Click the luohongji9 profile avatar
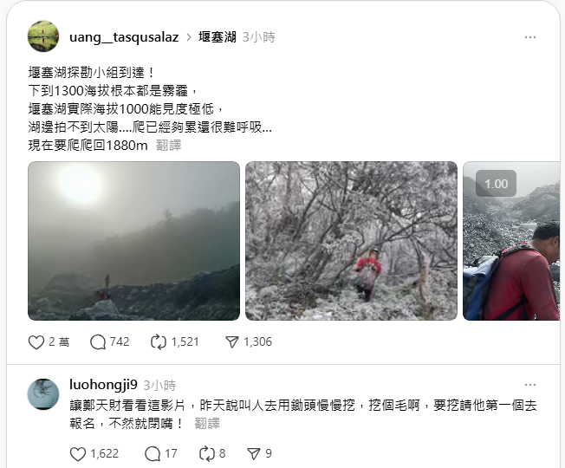Viewport: 565px width, 468px height. point(43,394)
